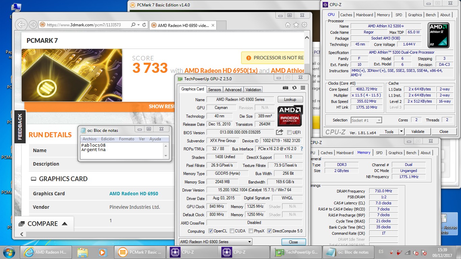Screen dimensions: 461x259
Task: Click the AMD Athlon II X2 logo in CPU-Z
Action: click(x=438, y=35)
